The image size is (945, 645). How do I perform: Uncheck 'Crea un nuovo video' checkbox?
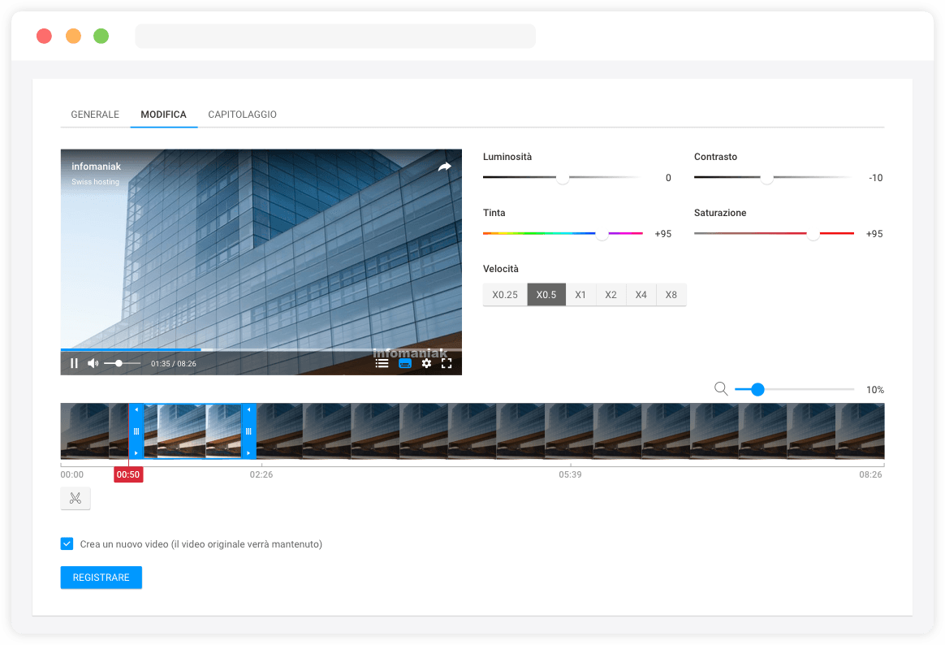coord(67,543)
